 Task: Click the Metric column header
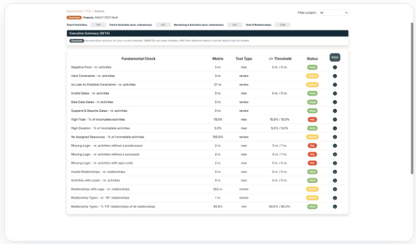218,59
